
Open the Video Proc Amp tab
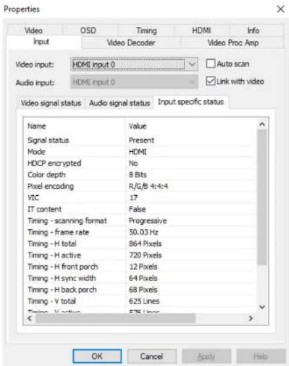point(233,43)
